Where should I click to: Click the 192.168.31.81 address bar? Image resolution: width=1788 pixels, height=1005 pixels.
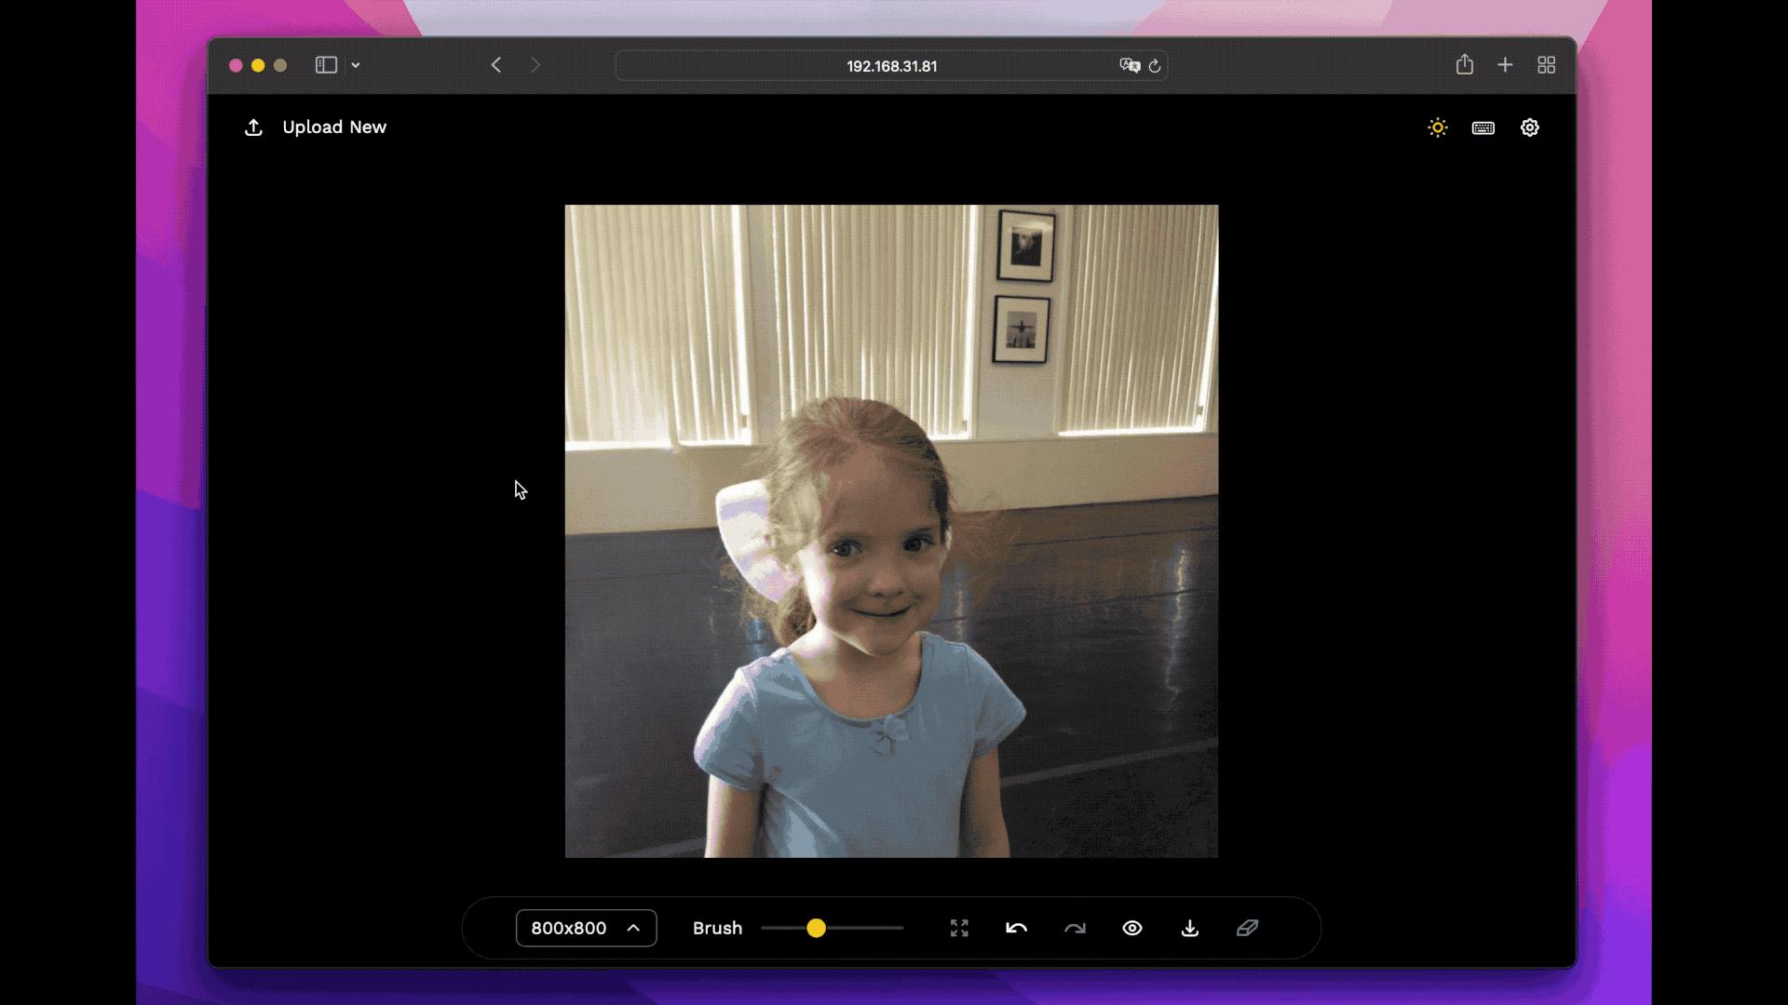click(891, 66)
